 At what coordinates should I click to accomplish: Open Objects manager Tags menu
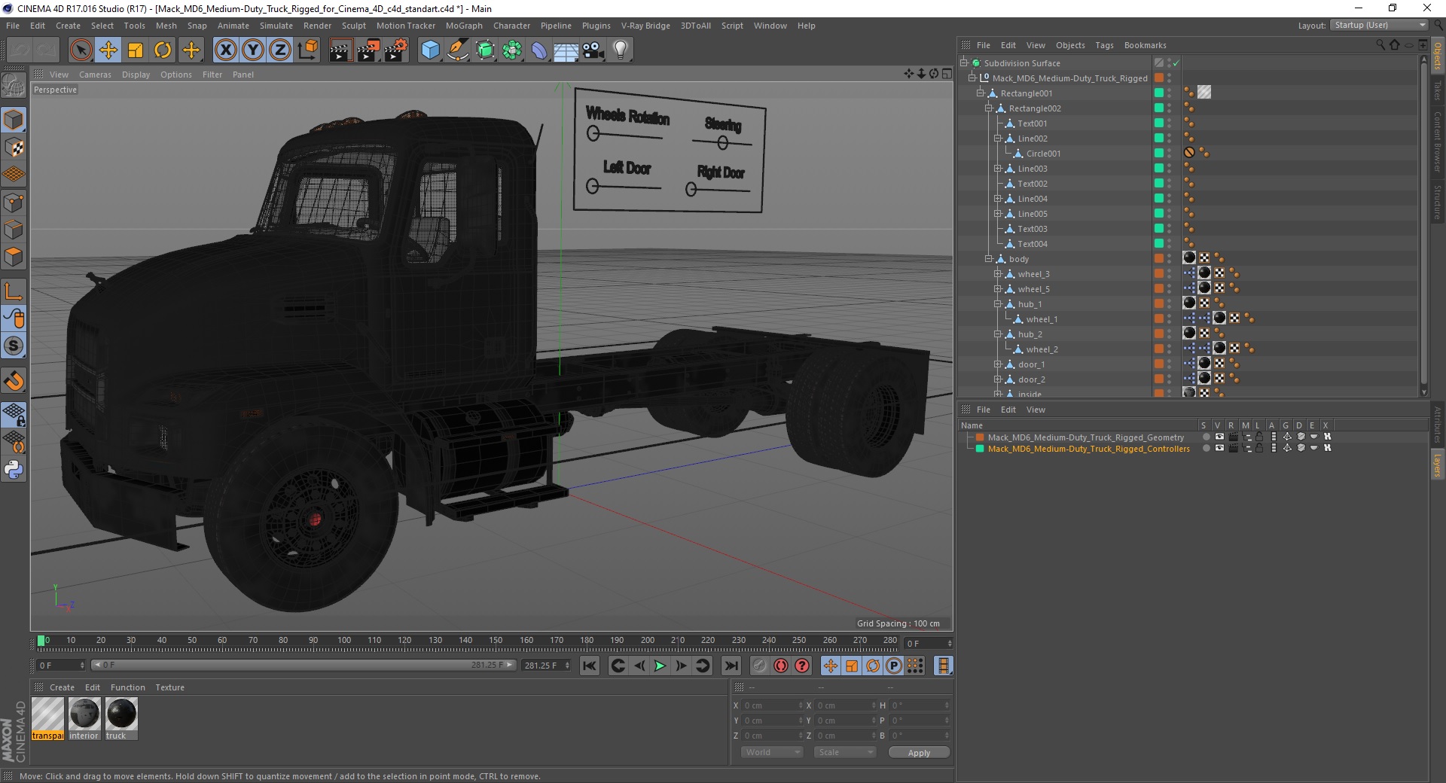click(1104, 45)
